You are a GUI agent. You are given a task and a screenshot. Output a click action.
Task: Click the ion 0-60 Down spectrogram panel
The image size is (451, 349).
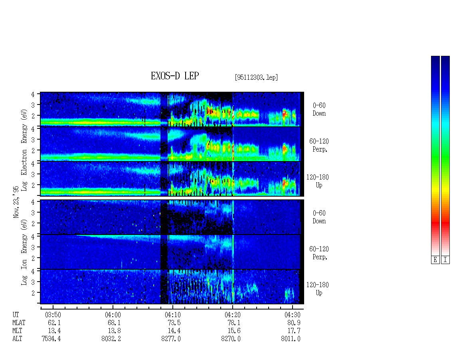point(172,217)
